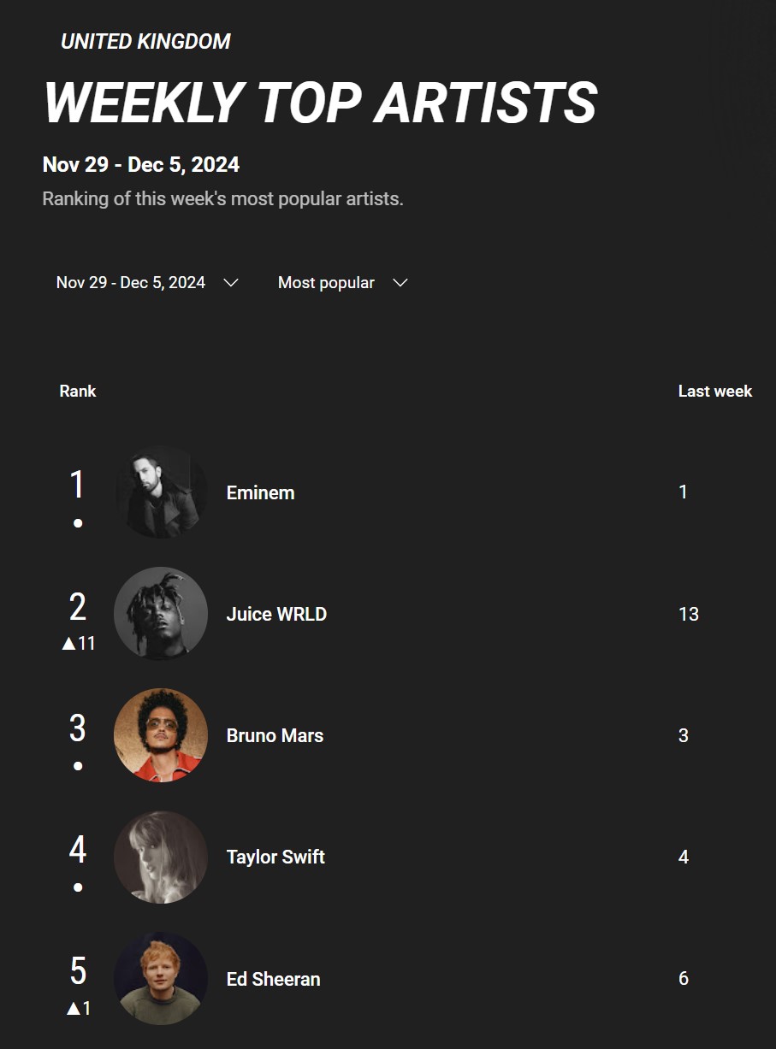Select the Taylor Swift name
This screenshot has width=776, height=1049.
click(275, 857)
